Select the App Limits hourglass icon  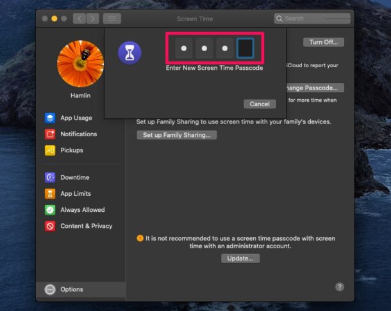click(x=50, y=193)
